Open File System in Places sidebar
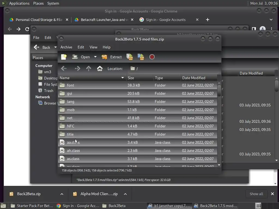The image size is (279, 209). click(x=48, y=84)
